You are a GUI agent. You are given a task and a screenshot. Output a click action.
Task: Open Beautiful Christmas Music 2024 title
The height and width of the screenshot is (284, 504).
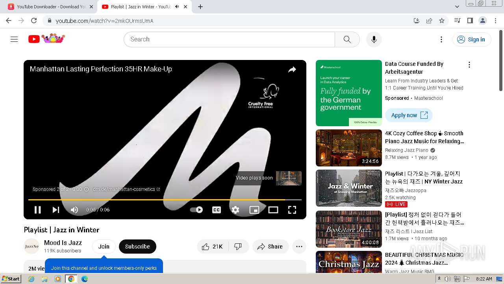(424, 259)
